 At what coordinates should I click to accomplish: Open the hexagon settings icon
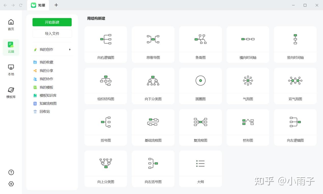11,184
